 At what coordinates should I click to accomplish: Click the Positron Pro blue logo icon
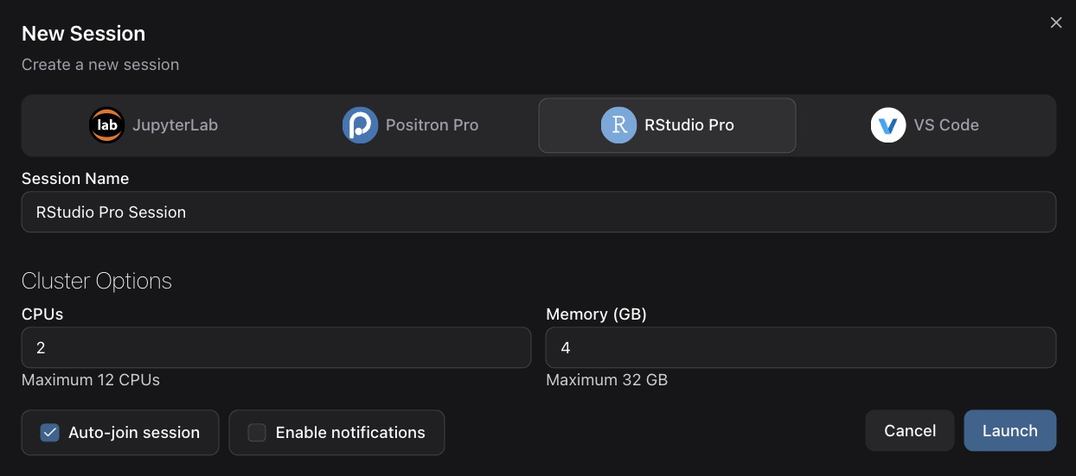tap(360, 125)
